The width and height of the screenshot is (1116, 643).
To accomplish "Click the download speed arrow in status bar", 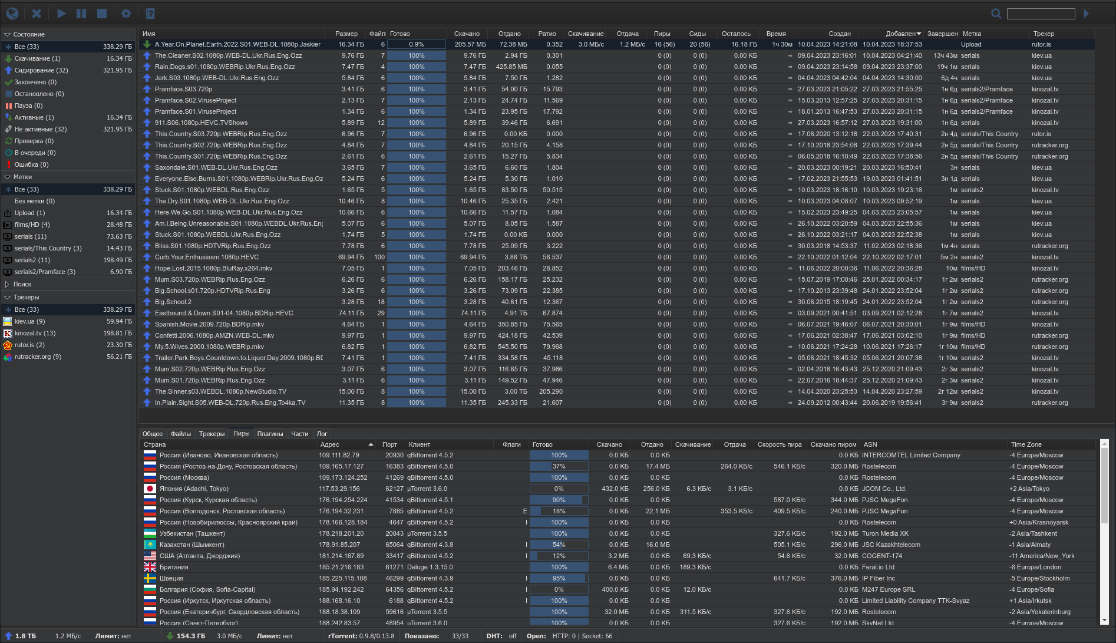I will pyautogui.click(x=170, y=636).
